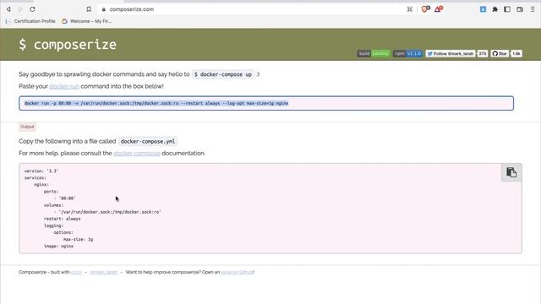Go back using the browser back arrow
541x304 pixels.
(x=8, y=9)
